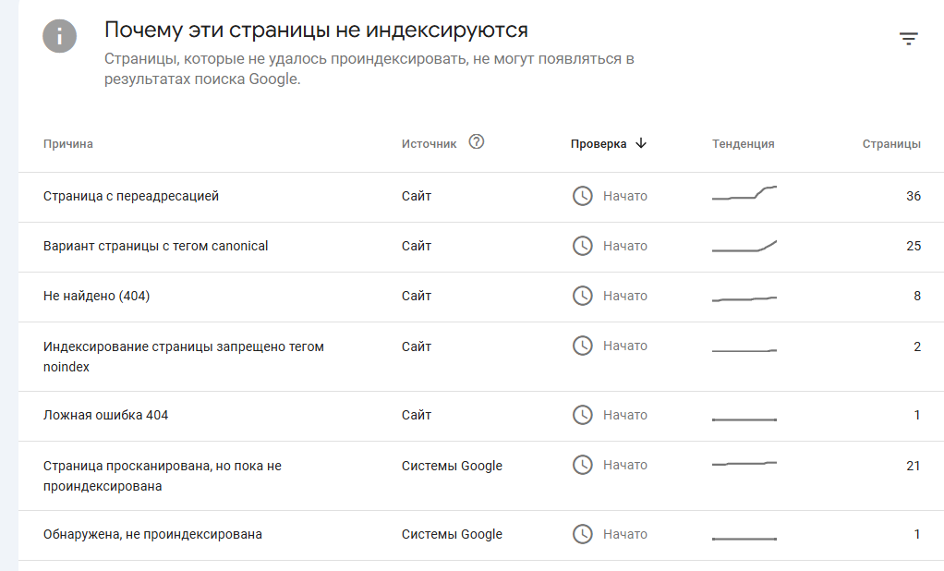Click the clock icon in the Обнаружена, не проиндексирована row
Viewport: 944px width, 571px height.
[x=582, y=535]
